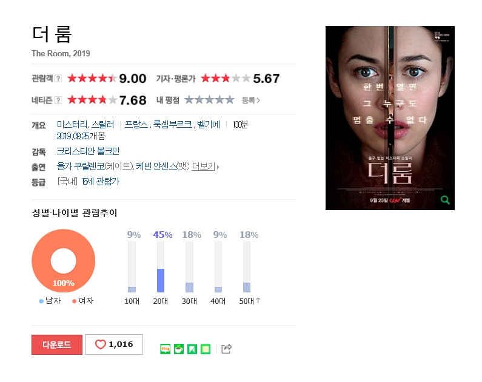
Task: Click the 등록 arrow to register rating
Action: [x=251, y=100]
